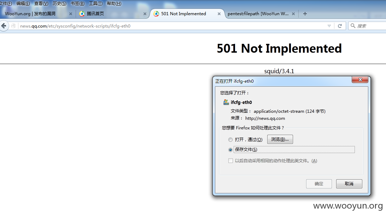This screenshot has height=216, width=386.
Task: Click the site identity globe icon
Action: pyautogui.click(x=13, y=26)
